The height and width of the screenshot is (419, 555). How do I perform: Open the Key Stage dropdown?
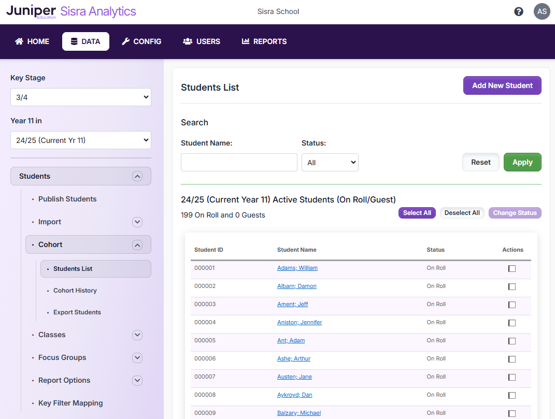coord(81,97)
